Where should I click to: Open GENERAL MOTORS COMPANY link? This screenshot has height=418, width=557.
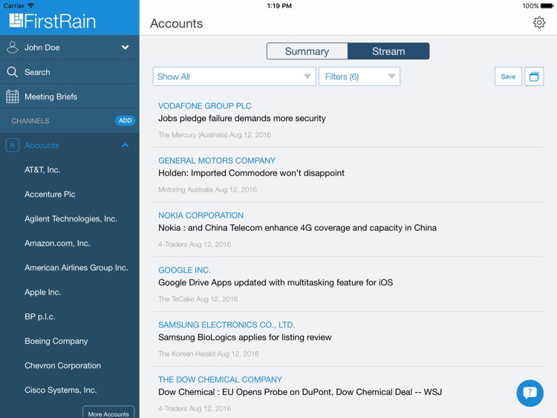217,160
